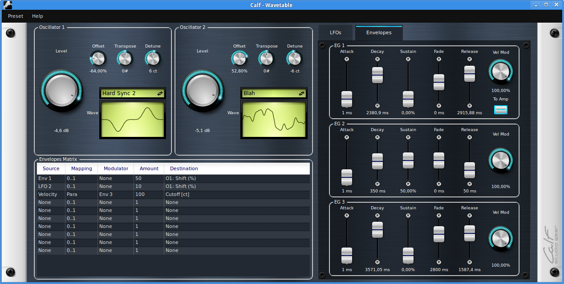Click the EG 3 Fade slider handle
Viewport: 564px width, 284px height.
click(439, 234)
